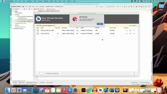
Task: Open Visual Studio Code from the Dock
Action: (x=31, y=90)
